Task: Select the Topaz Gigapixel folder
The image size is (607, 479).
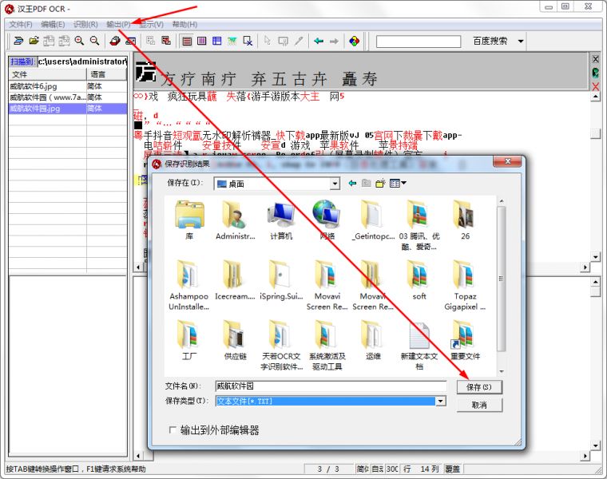Action: (465, 285)
